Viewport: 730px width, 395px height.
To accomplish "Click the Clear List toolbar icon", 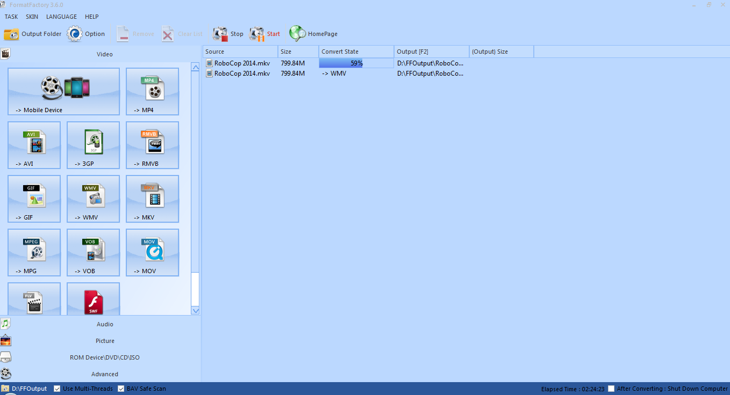I will [168, 34].
